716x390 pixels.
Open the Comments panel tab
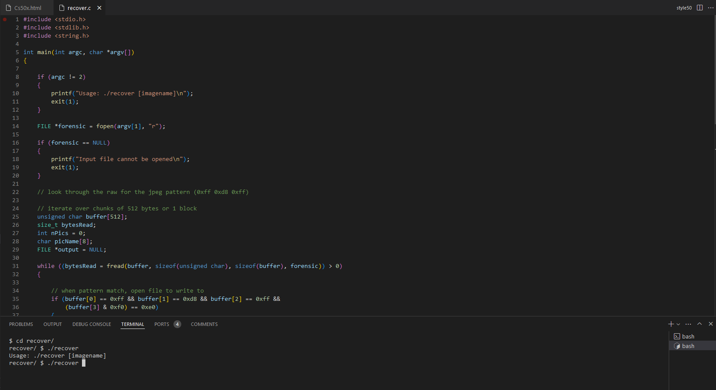(x=204, y=324)
